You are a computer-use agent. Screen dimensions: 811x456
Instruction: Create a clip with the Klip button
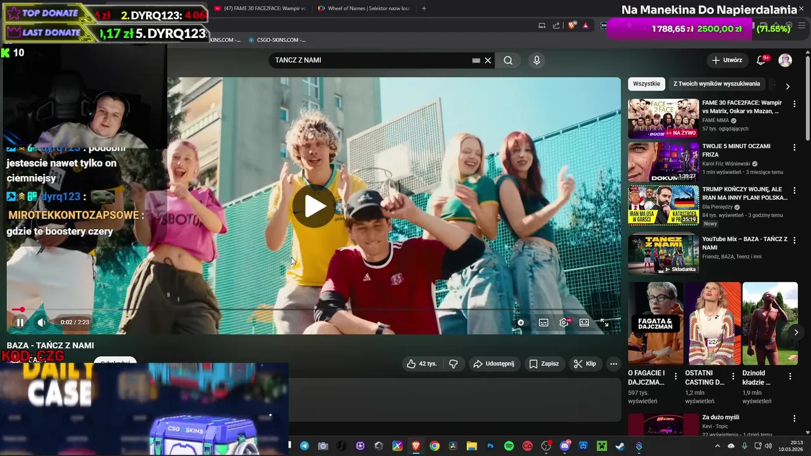[584, 364]
